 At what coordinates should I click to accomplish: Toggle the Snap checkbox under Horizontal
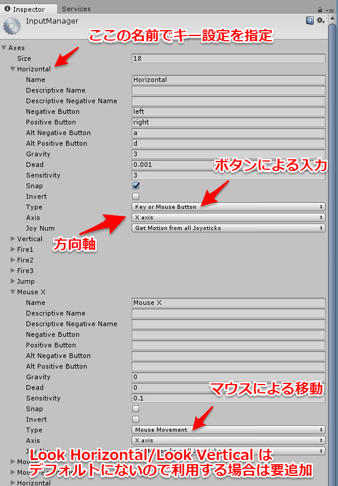click(x=136, y=186)
